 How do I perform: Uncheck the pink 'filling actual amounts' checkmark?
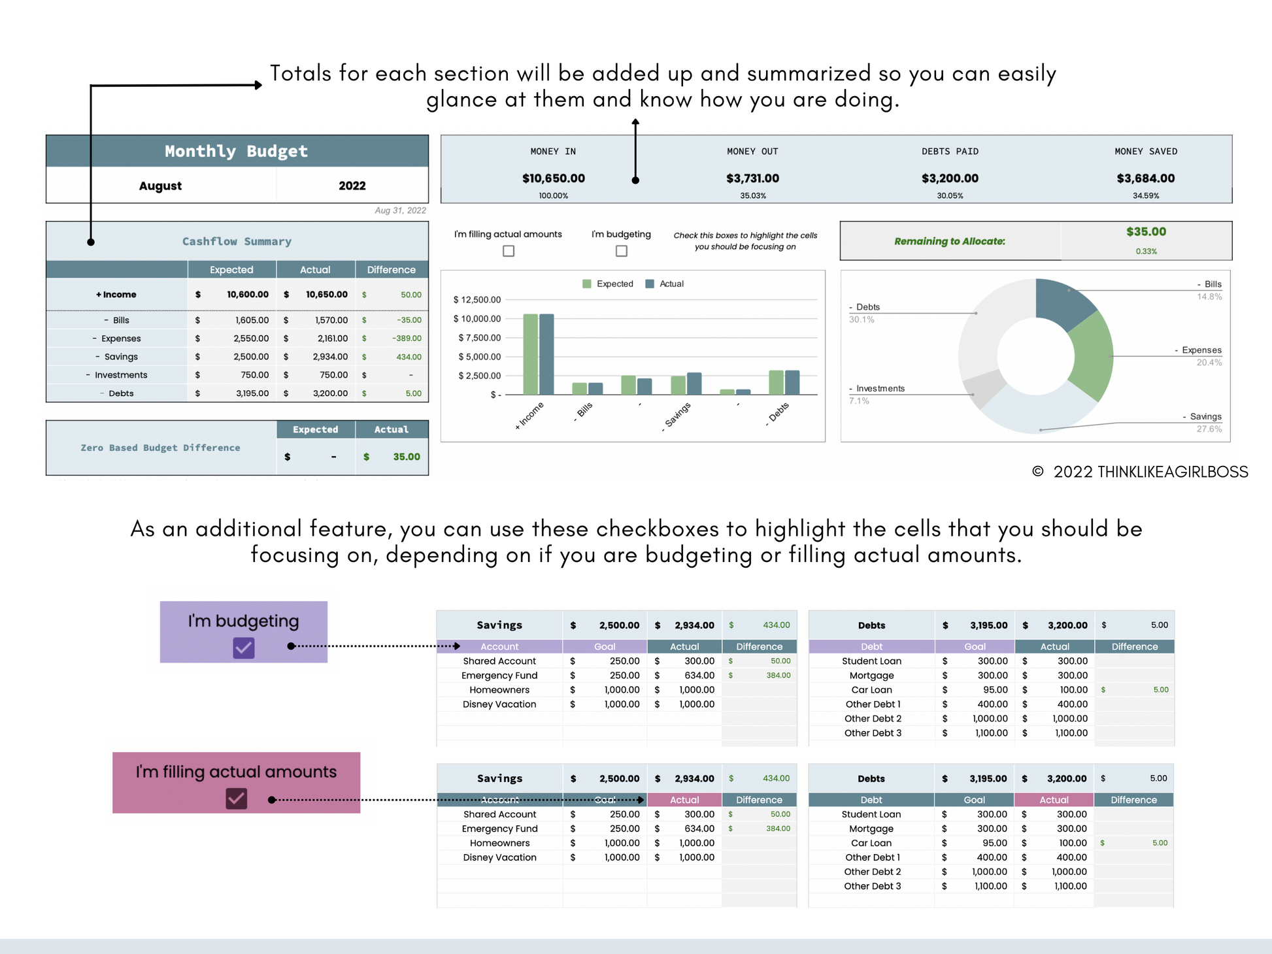236,798
